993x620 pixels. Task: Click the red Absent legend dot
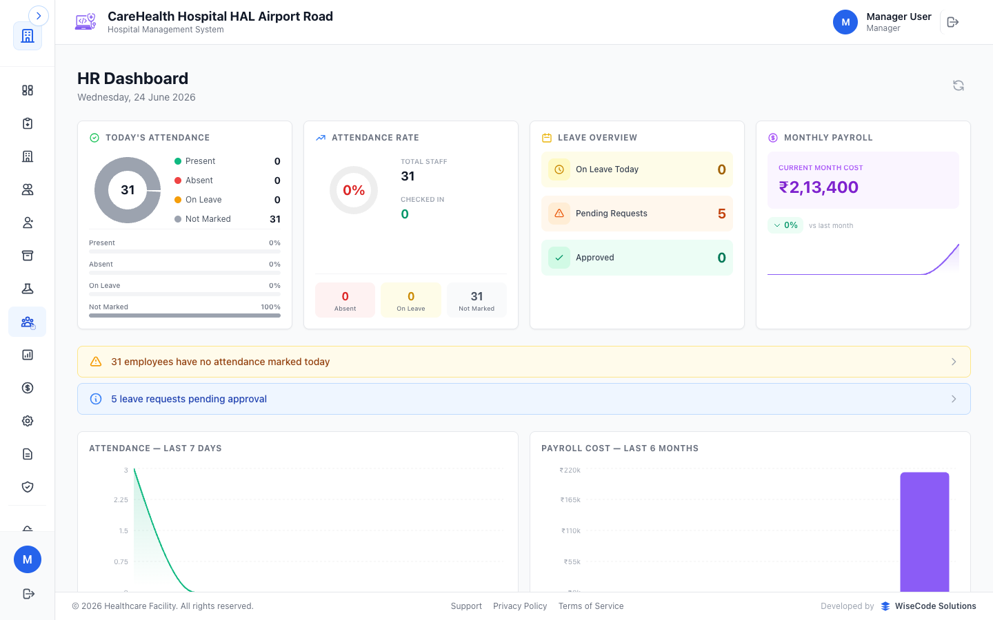pyautogui.click(x=178, y=180)
